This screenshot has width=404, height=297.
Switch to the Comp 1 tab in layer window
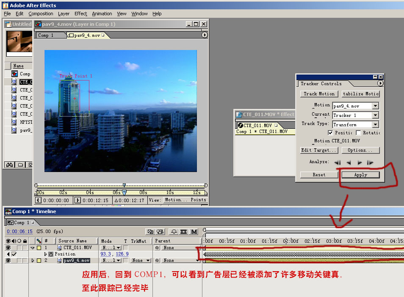[46, 35]
